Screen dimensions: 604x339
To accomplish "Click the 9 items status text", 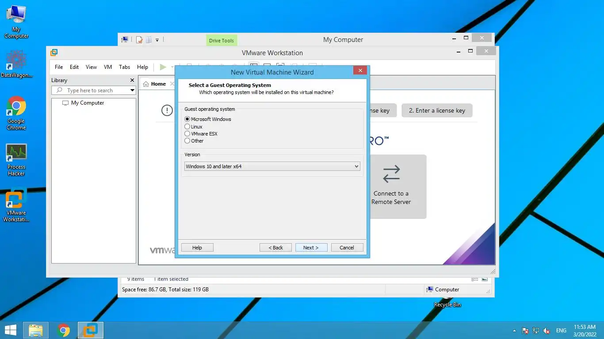I will pos(136,279).
